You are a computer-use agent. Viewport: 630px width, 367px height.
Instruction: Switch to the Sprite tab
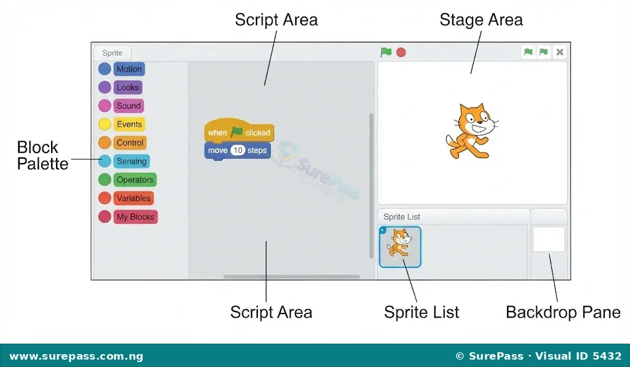(113, 53)
